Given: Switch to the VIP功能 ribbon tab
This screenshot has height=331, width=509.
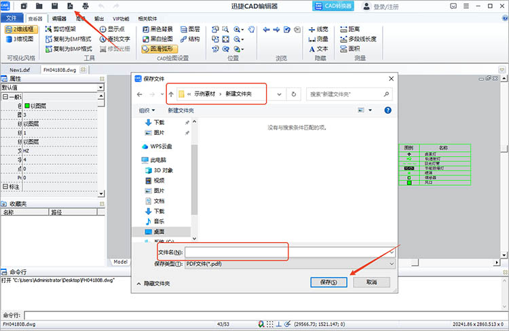Looking at the screenshot, I should pos(121,18).
